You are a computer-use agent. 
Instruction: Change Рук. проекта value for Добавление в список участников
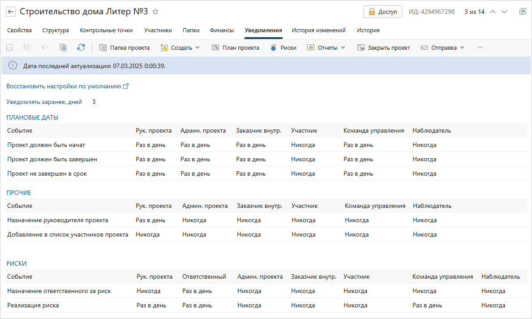tap(148, 234)
